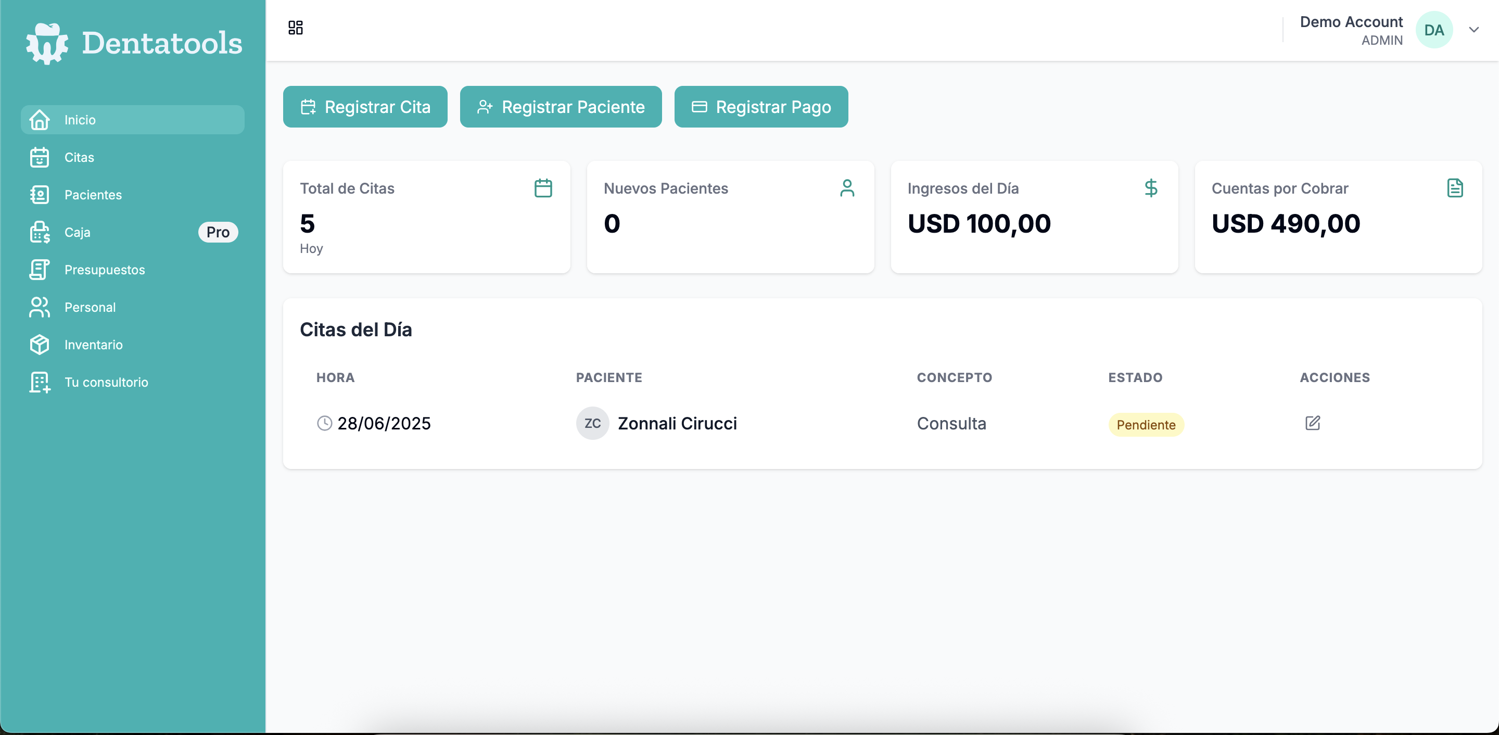Viewport: 1499px width, 735px height.
Task: Click the Pendiente status badge
Action: click(x=1145, y=425)
